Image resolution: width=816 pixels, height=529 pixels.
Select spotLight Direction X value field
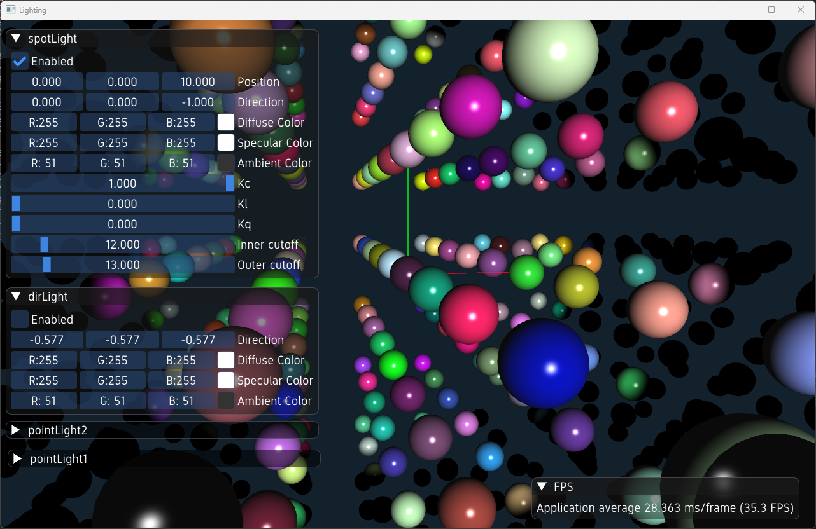(x=47, y=102)
